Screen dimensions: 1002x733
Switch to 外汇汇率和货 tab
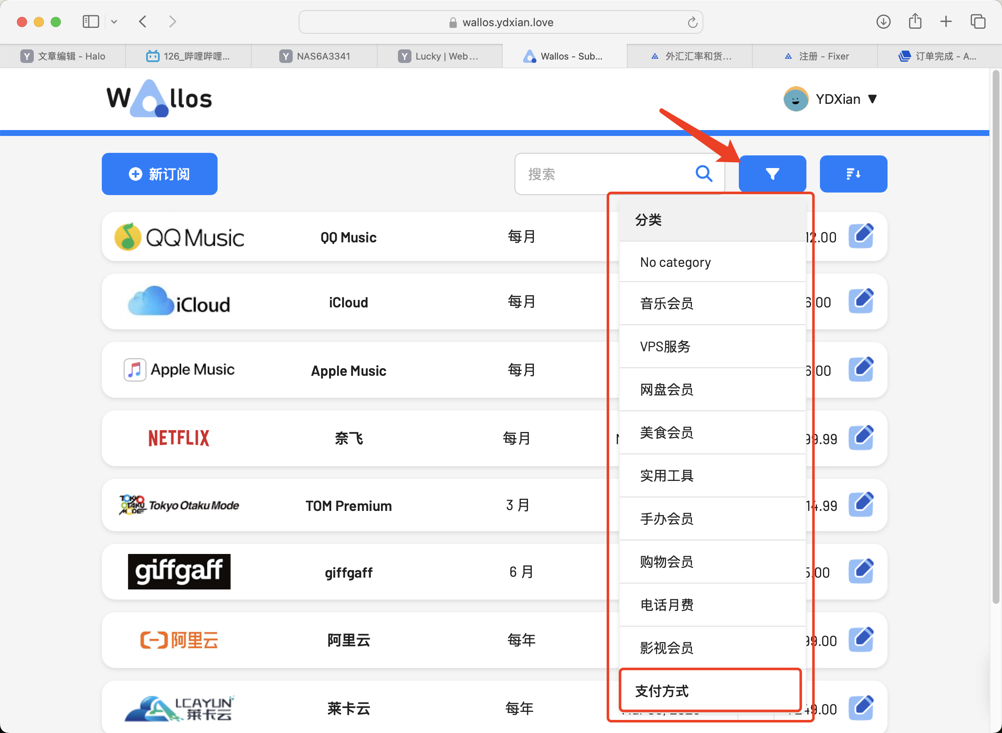tap(690, 56)
